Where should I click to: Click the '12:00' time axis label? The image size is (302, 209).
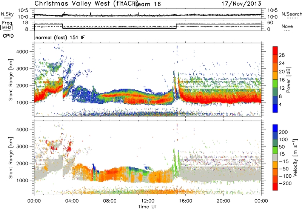[x=148, y=201]
